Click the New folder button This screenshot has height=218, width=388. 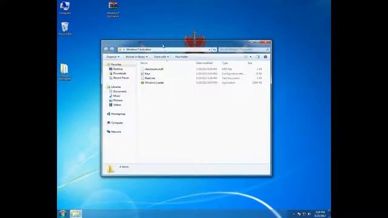(181, 57)
